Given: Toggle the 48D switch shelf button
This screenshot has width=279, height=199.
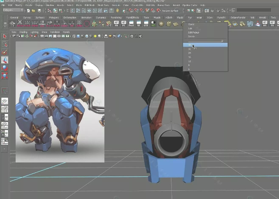Looking at the screenshot, I should 153,24.
